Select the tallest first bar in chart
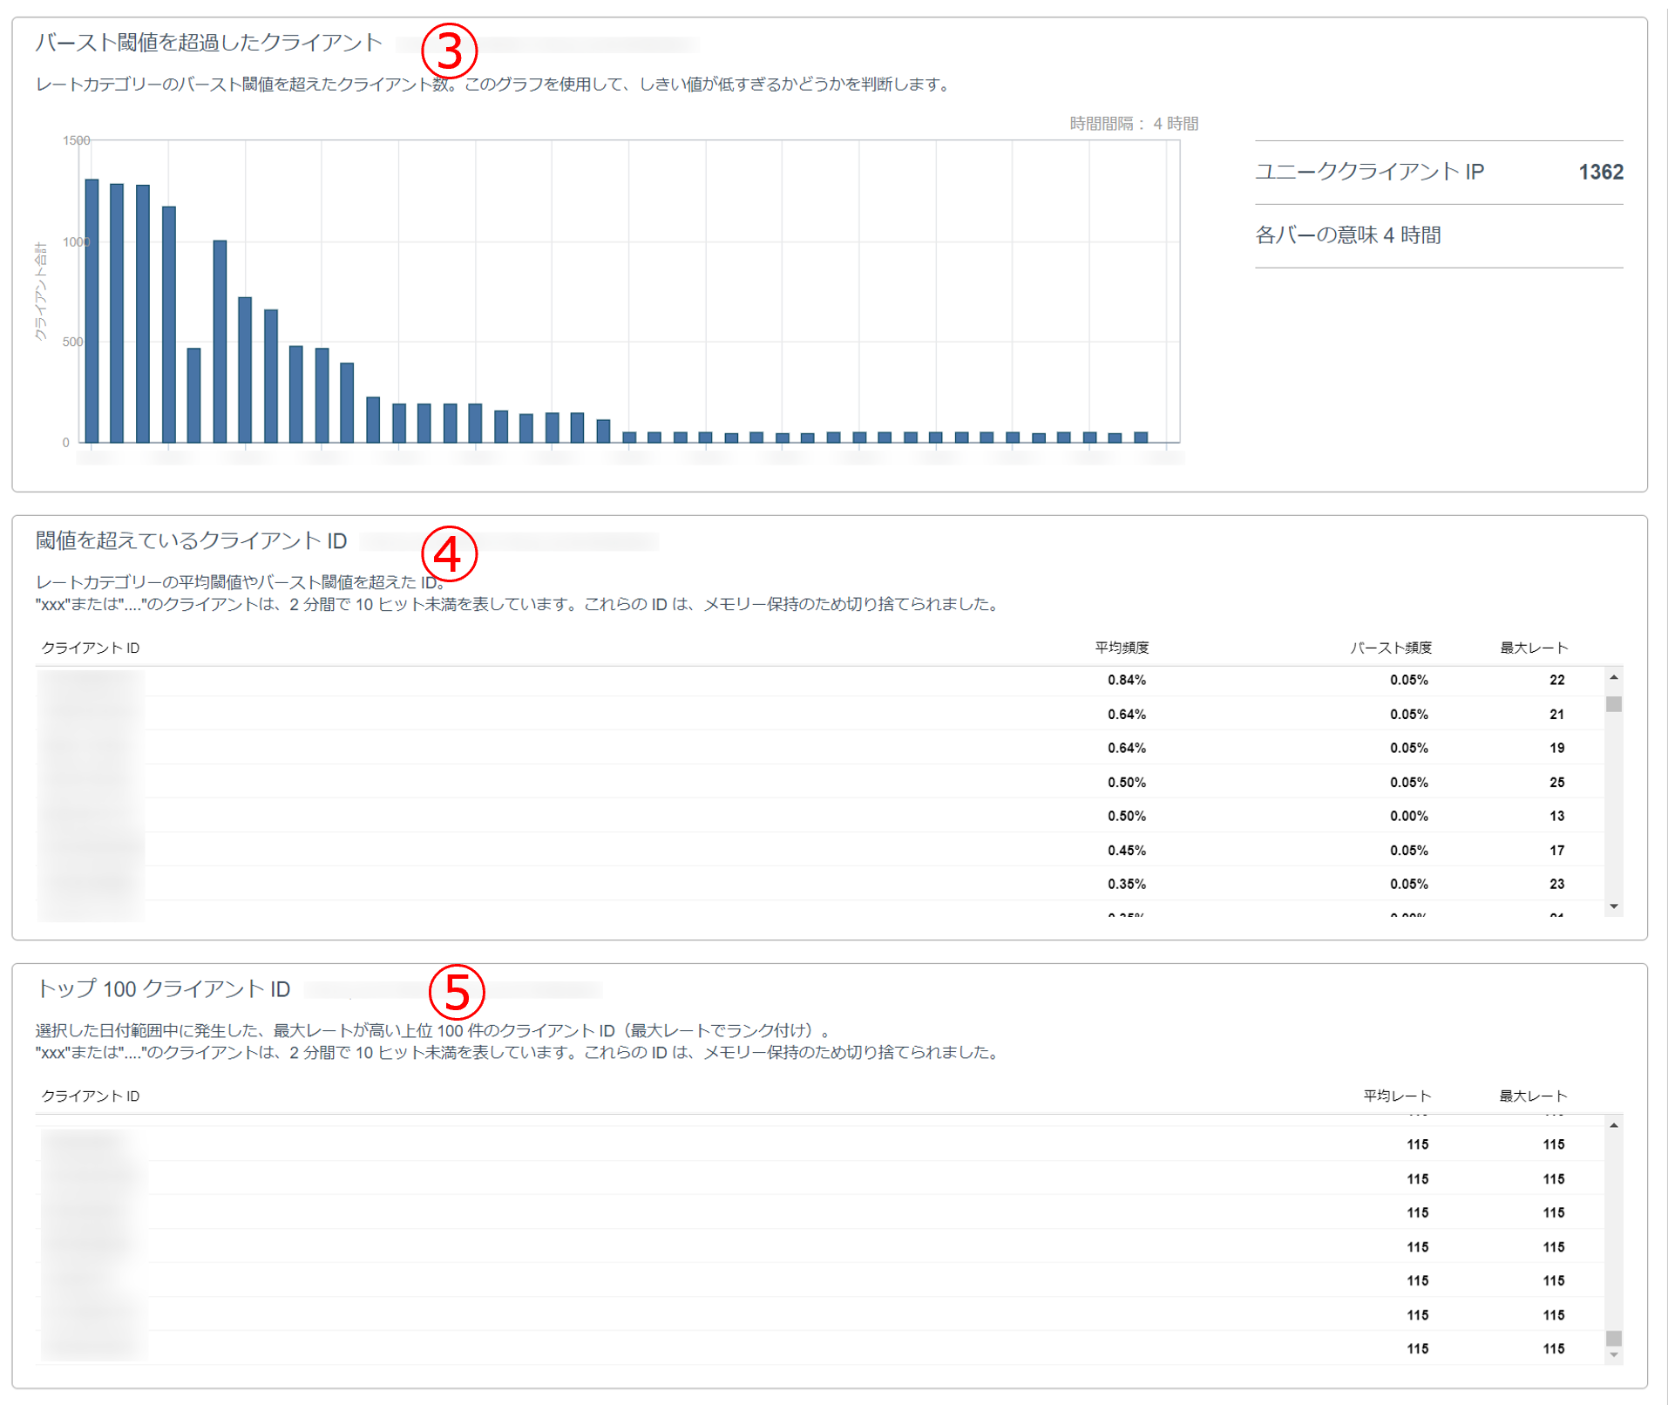The width and height of the screenshot is (1668, 1405). point(92,310)
